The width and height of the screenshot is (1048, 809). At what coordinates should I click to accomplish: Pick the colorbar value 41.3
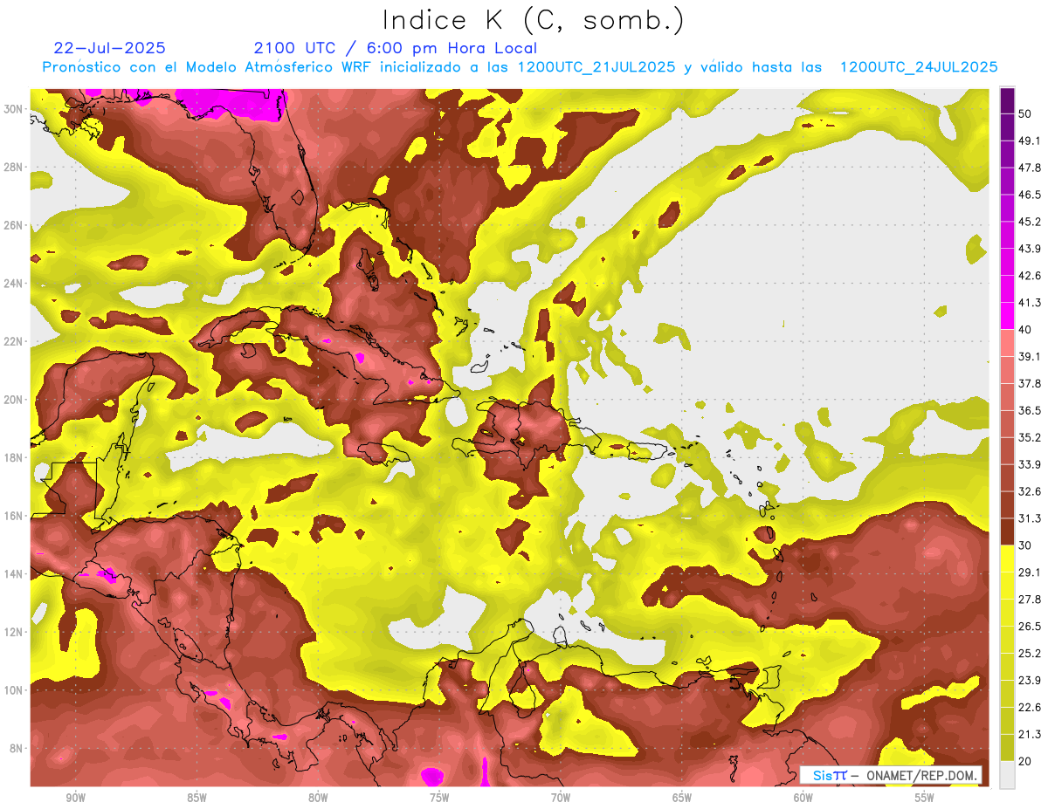point(1030,303)
